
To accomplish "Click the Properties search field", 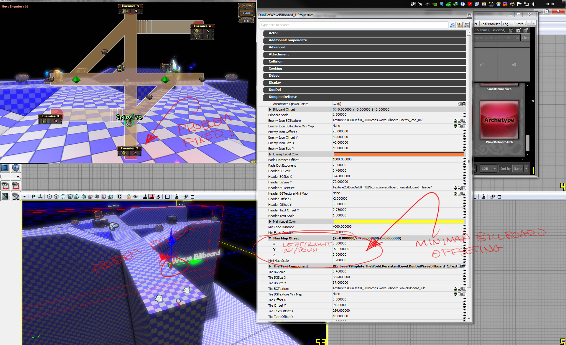I will coord(354,25).
